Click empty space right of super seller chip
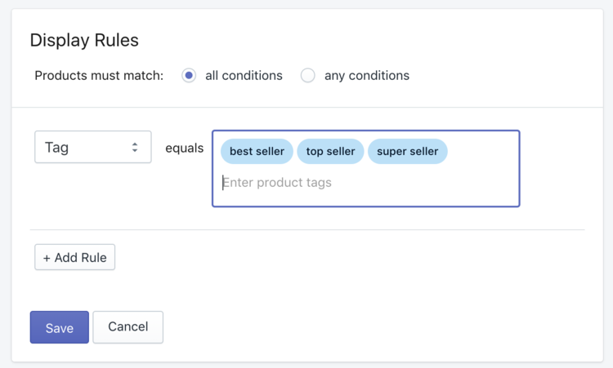Image resolution: width=613 pixels, height=368 pixels. [x=482, y=152]
